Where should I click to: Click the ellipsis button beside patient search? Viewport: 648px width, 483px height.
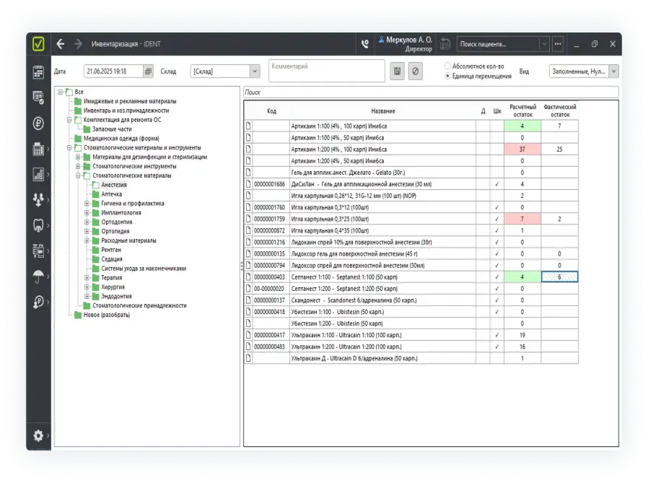pos(558,43)
